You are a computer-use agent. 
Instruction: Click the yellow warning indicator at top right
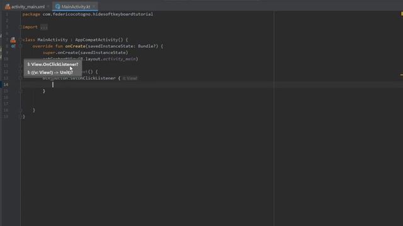(402, 14)
